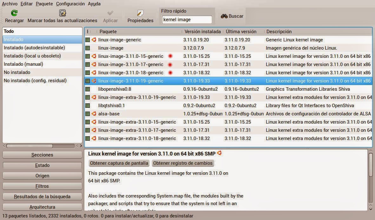This screenshot has height=220, width=375.
Task: Click Ubuntu icon beside linux-image-extra-3.11.0-15-generic
Action: pos(94,122)
